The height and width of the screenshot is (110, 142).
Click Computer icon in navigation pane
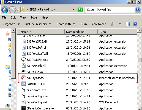coord(8,106)
